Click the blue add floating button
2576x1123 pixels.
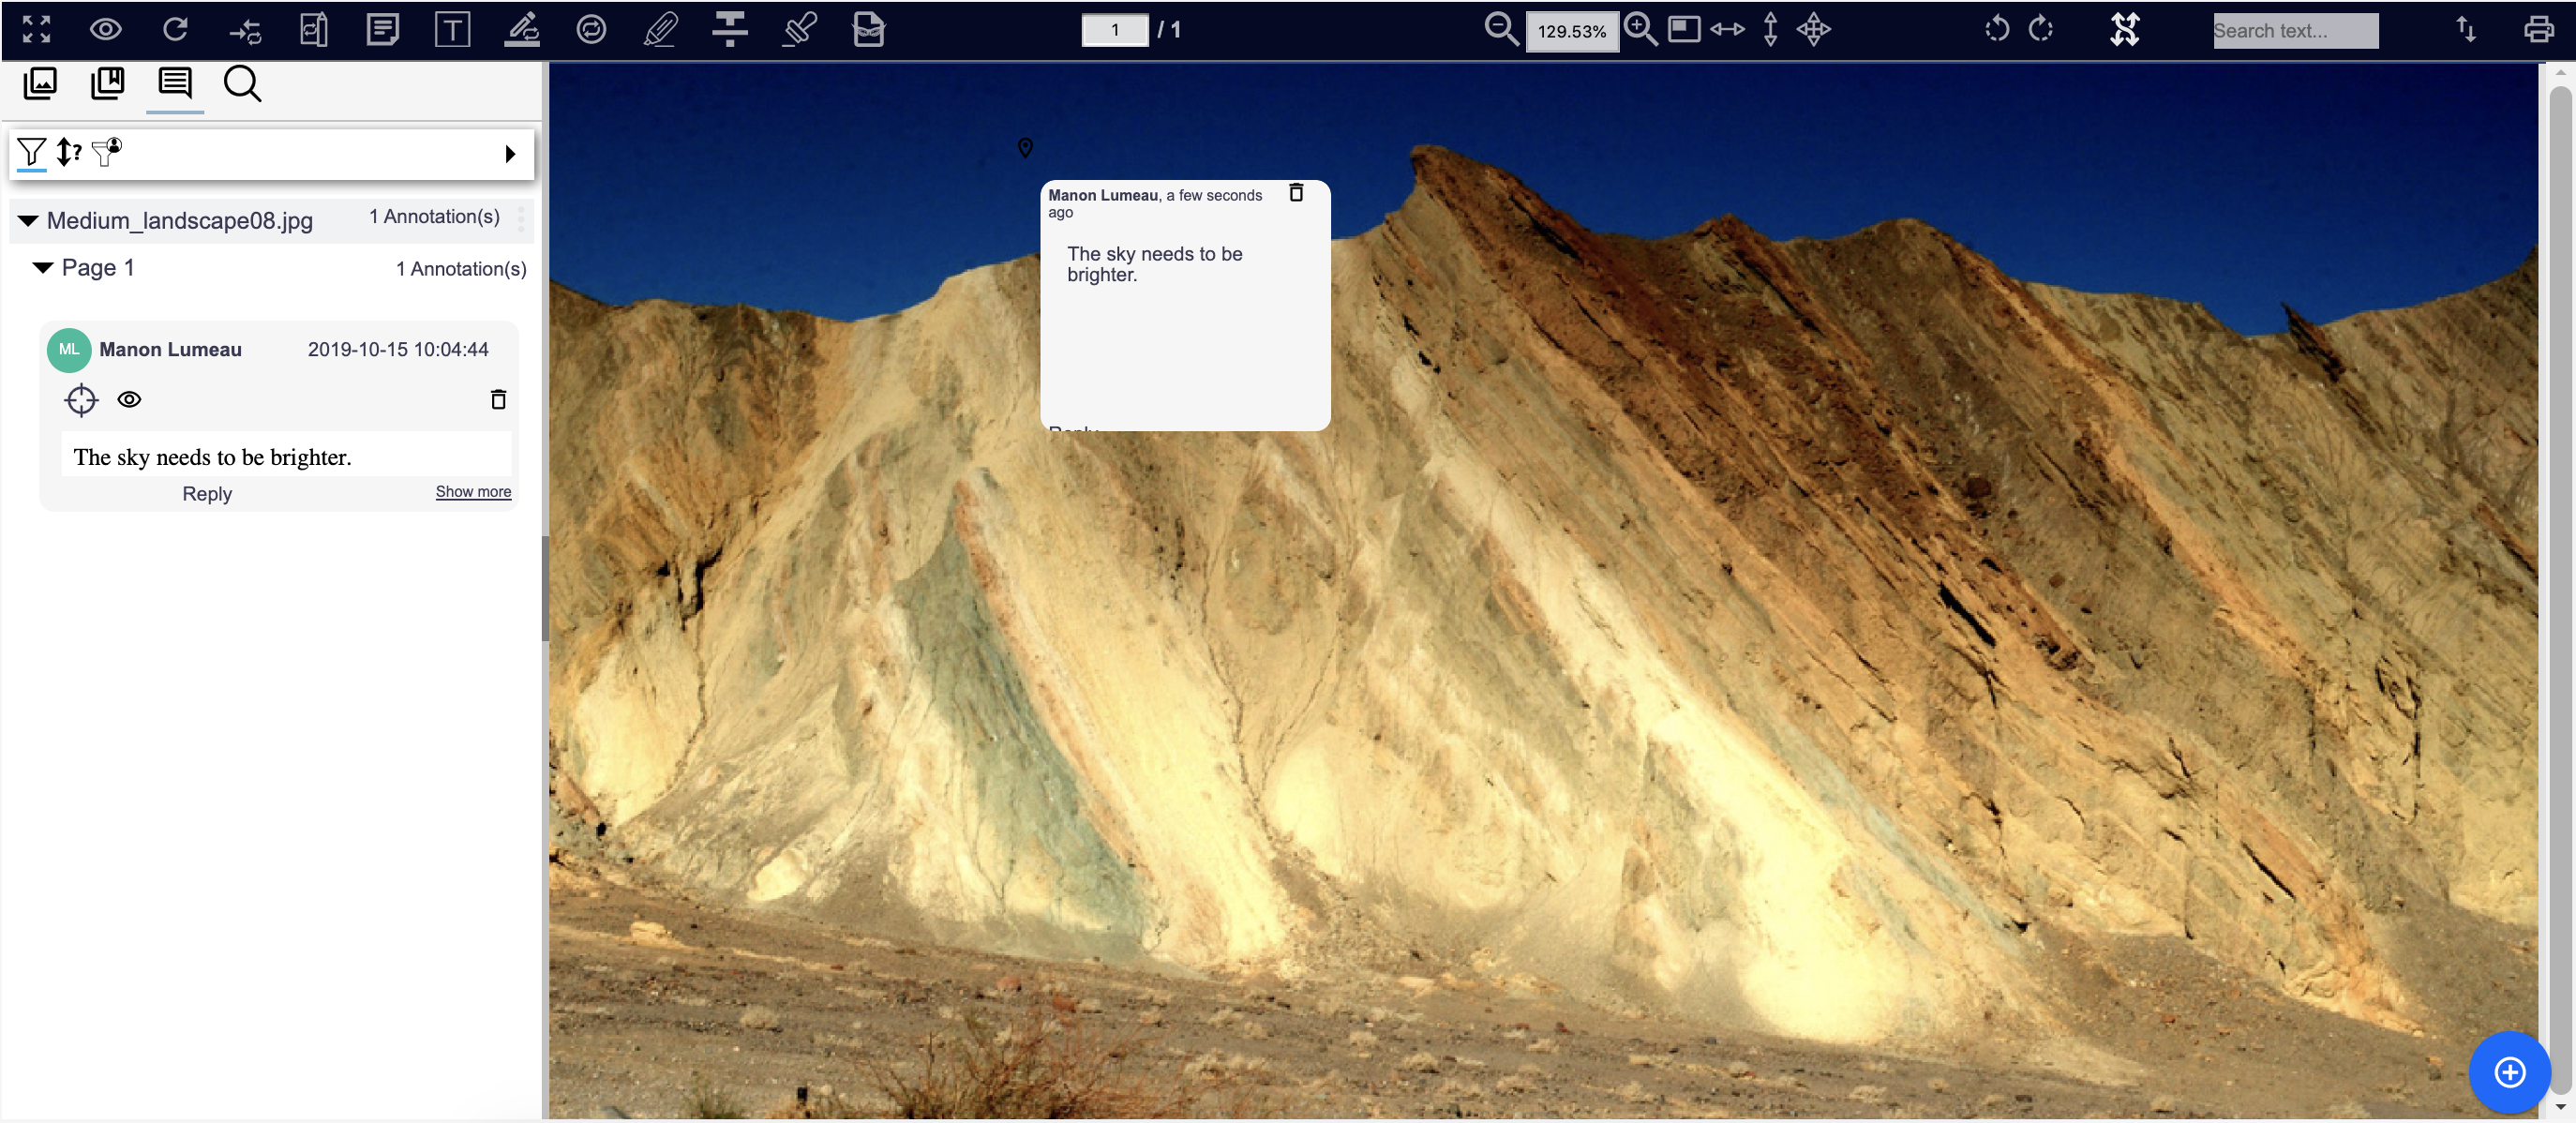2509,1072
